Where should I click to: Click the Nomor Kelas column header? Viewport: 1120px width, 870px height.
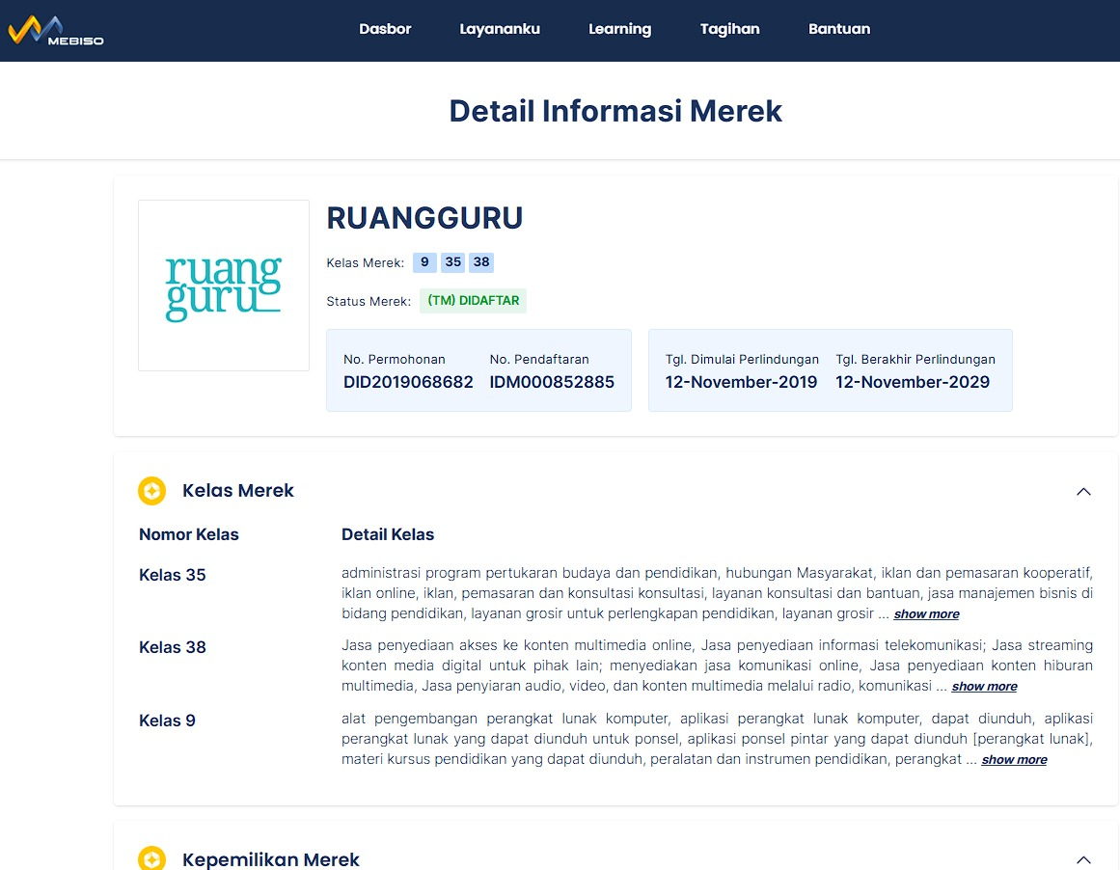click(x=188, y=534)
